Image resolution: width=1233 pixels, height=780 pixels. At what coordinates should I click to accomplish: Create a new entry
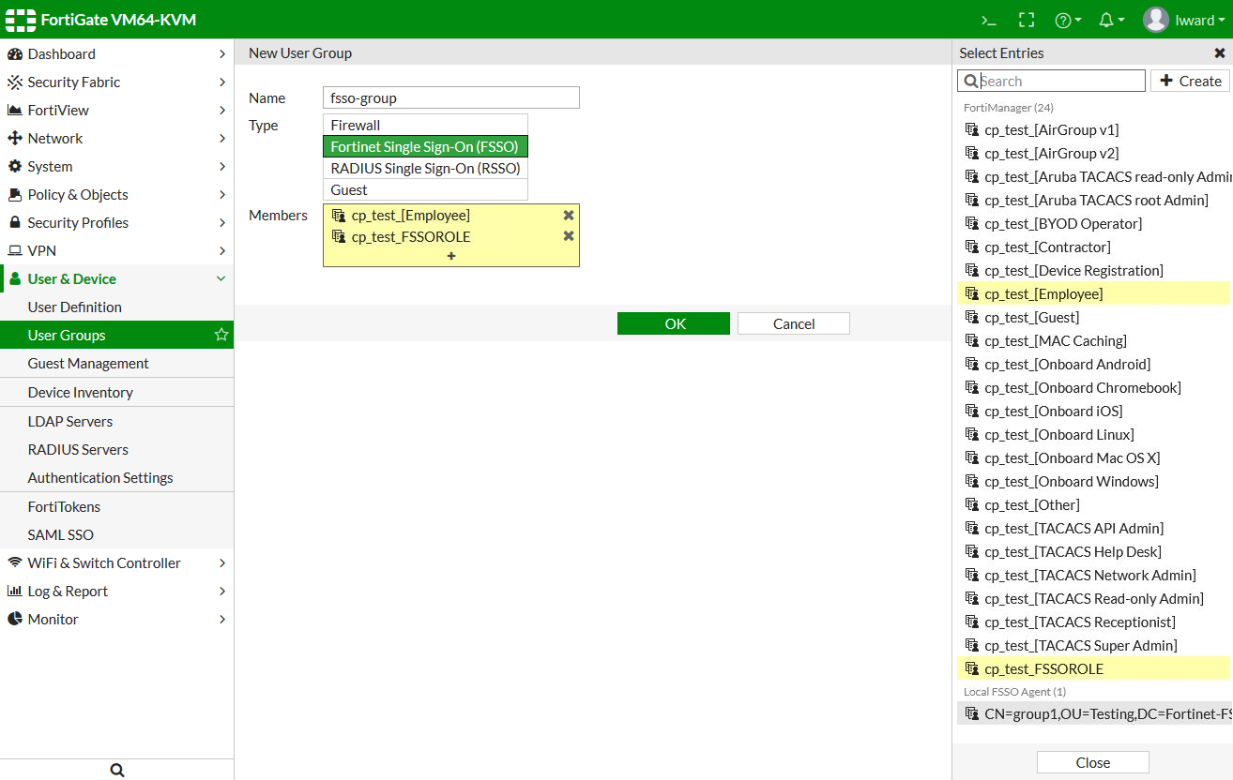pyautogui.click(x=1190, y=81)
